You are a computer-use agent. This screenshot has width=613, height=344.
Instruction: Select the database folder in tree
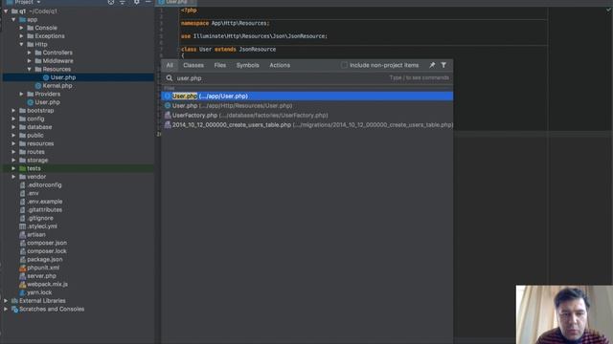click(39, 127)
